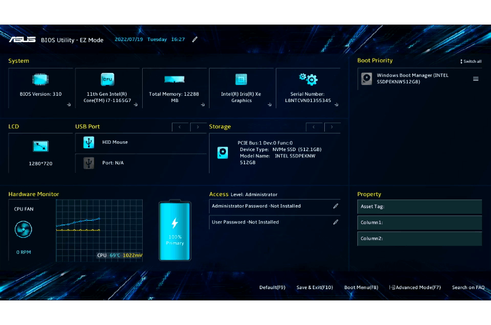Go to previous USB Port page
Screen dimensions: 491x325
[180, 127]
